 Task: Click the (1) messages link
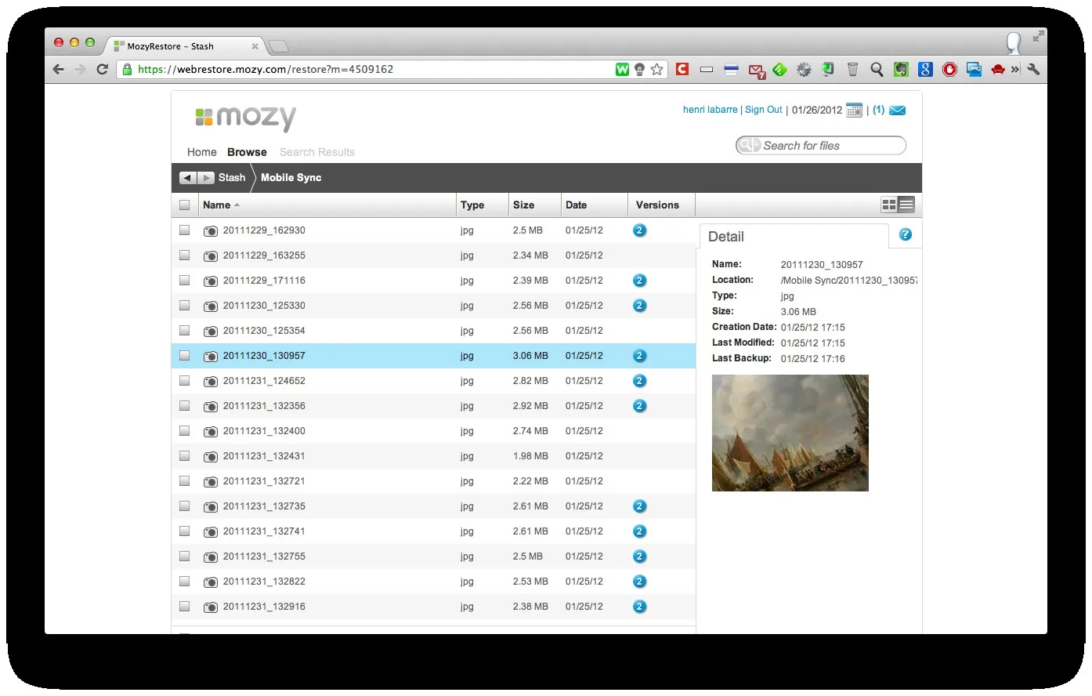pyautogui.click(x=879, y=110)
